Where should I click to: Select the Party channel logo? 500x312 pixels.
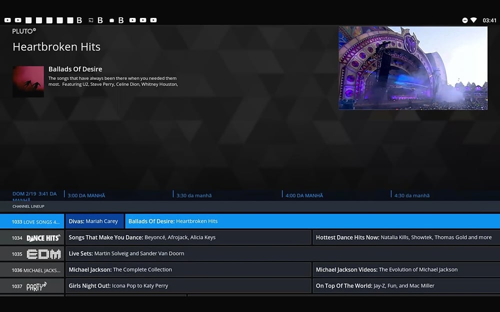[36, 286]
